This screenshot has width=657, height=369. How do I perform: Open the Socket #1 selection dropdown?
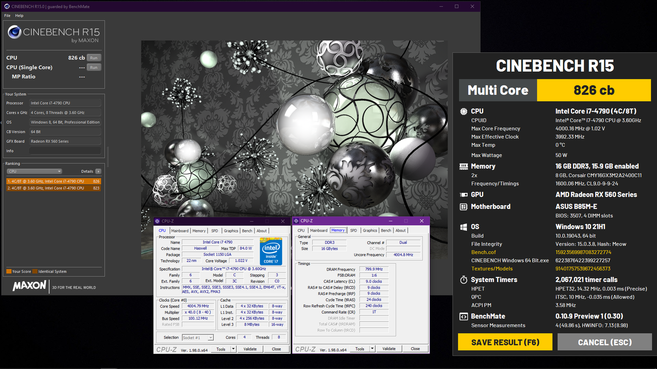click(197, 338)
